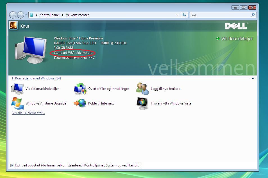Click the Overfør filer og innstillinger label

(108, 89)
